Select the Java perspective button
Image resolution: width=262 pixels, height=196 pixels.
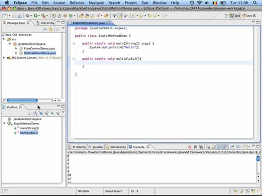point(235,16)
